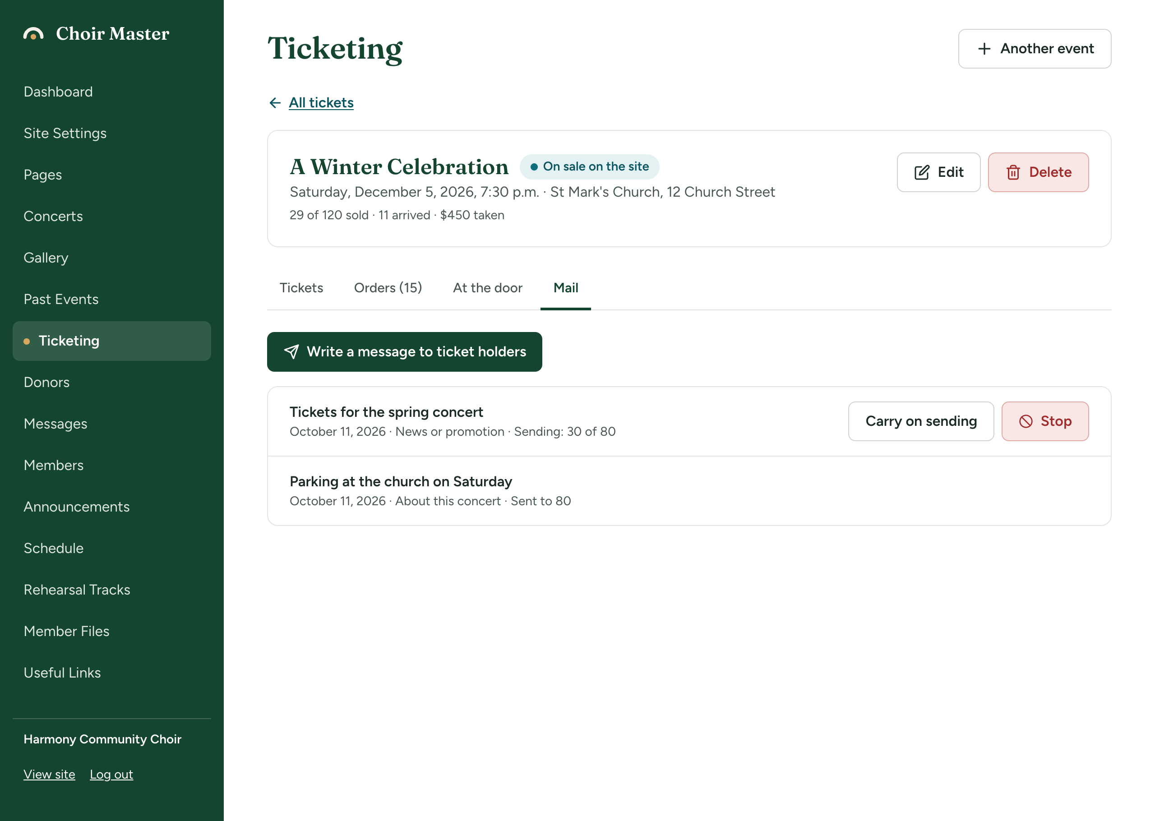Click the 'Sent to 80' status text

541,502
